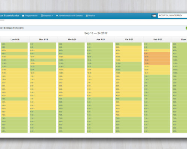Click yellow 10:00 slot on Wednesday 9/20
187x149 pixels.
click(x=71, y=57)
